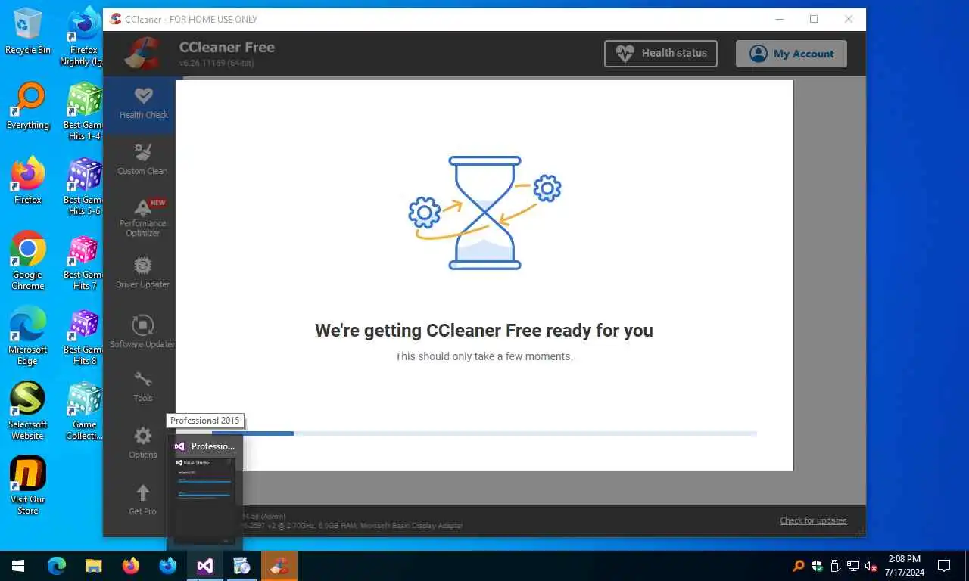Viewport: 969px width, 581px height.
Task: Click Windows Security tray icon
Action: coord(817,566)
